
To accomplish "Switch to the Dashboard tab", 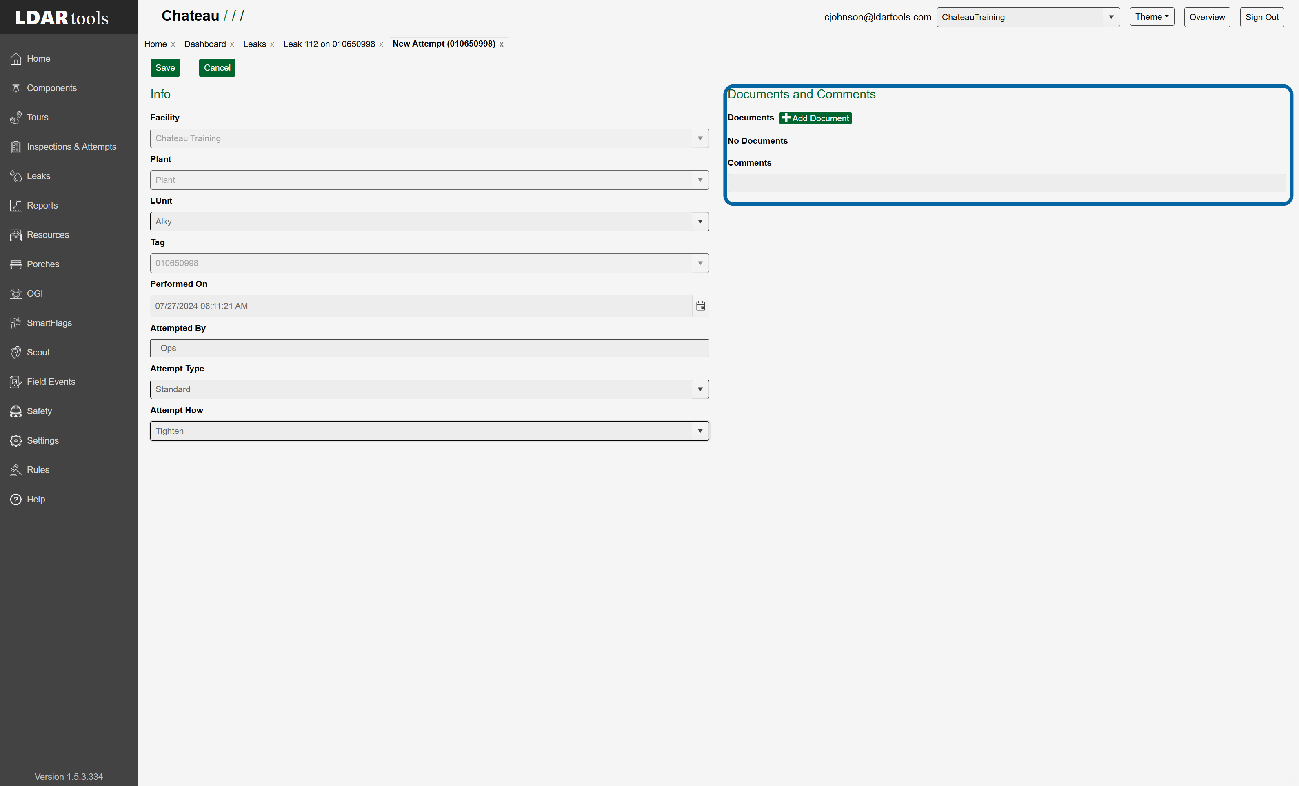I will [x=205, y=44].
